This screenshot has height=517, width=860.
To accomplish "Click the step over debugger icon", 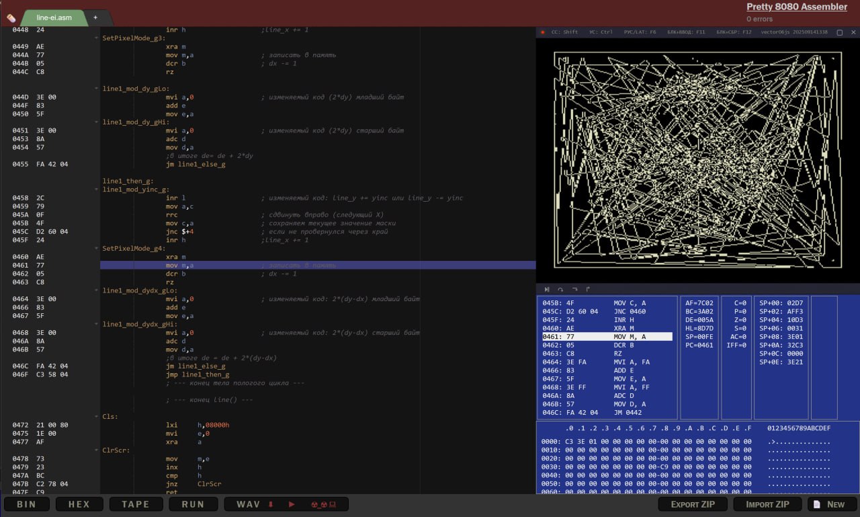I will pos(560,289).
